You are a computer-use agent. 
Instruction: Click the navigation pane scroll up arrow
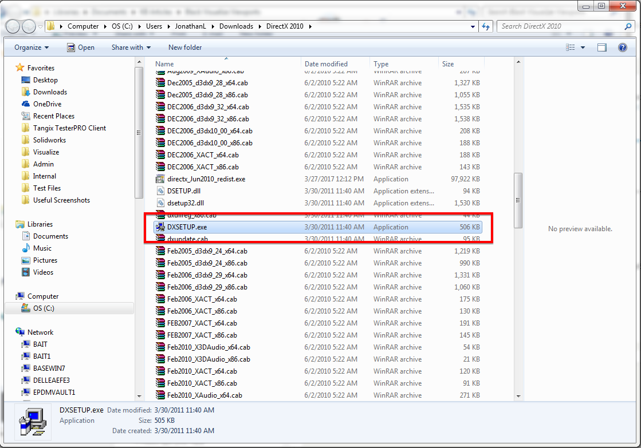[139, 62]
